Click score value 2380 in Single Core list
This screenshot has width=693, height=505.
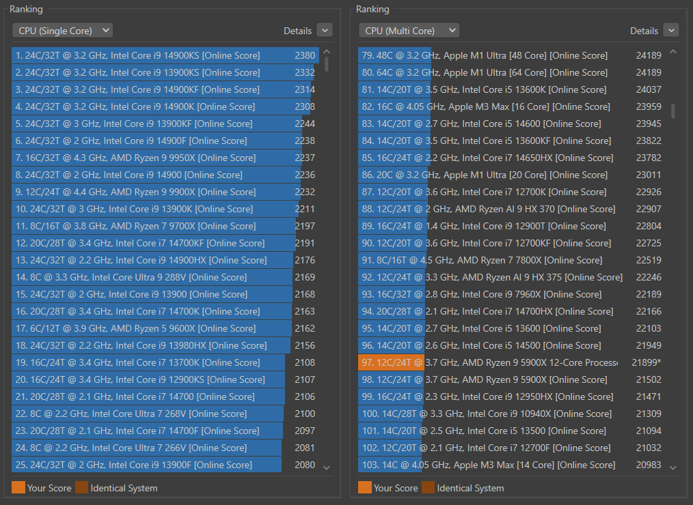[305, 55]
